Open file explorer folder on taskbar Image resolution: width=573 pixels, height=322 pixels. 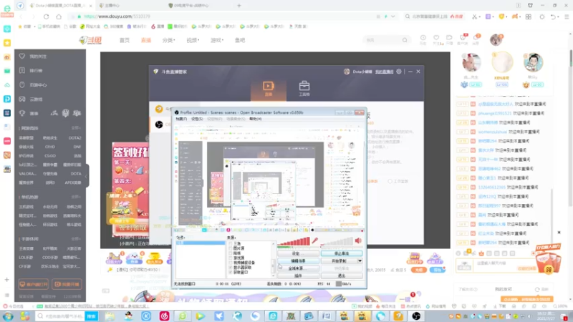tap(110, 316)
